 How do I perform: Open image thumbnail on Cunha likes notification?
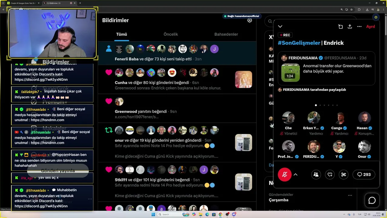tap(243, 79)
